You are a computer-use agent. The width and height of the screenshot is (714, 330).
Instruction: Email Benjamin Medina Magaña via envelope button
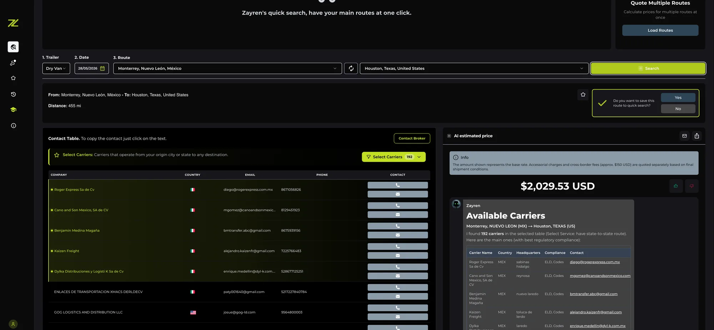click(x=398, y=235)
